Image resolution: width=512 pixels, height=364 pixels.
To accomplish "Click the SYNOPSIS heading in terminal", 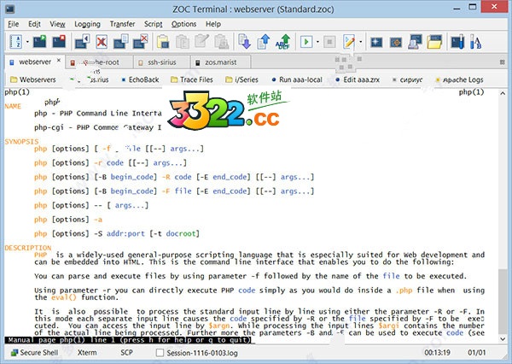I will click(21, 142).
